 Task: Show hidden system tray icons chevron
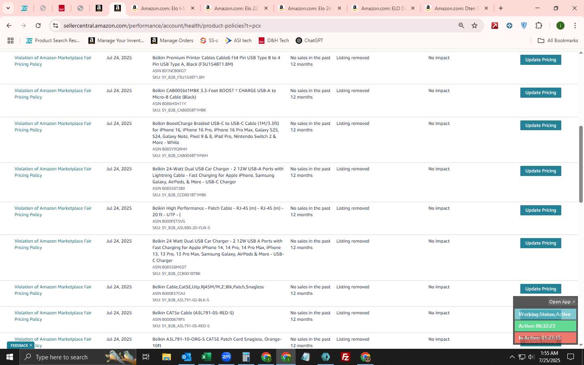[512, 357]
